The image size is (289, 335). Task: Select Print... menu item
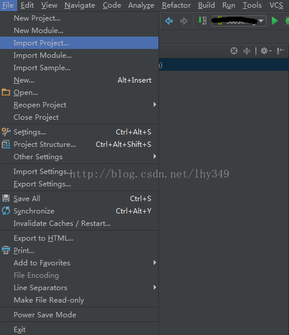tap(79, 251)
